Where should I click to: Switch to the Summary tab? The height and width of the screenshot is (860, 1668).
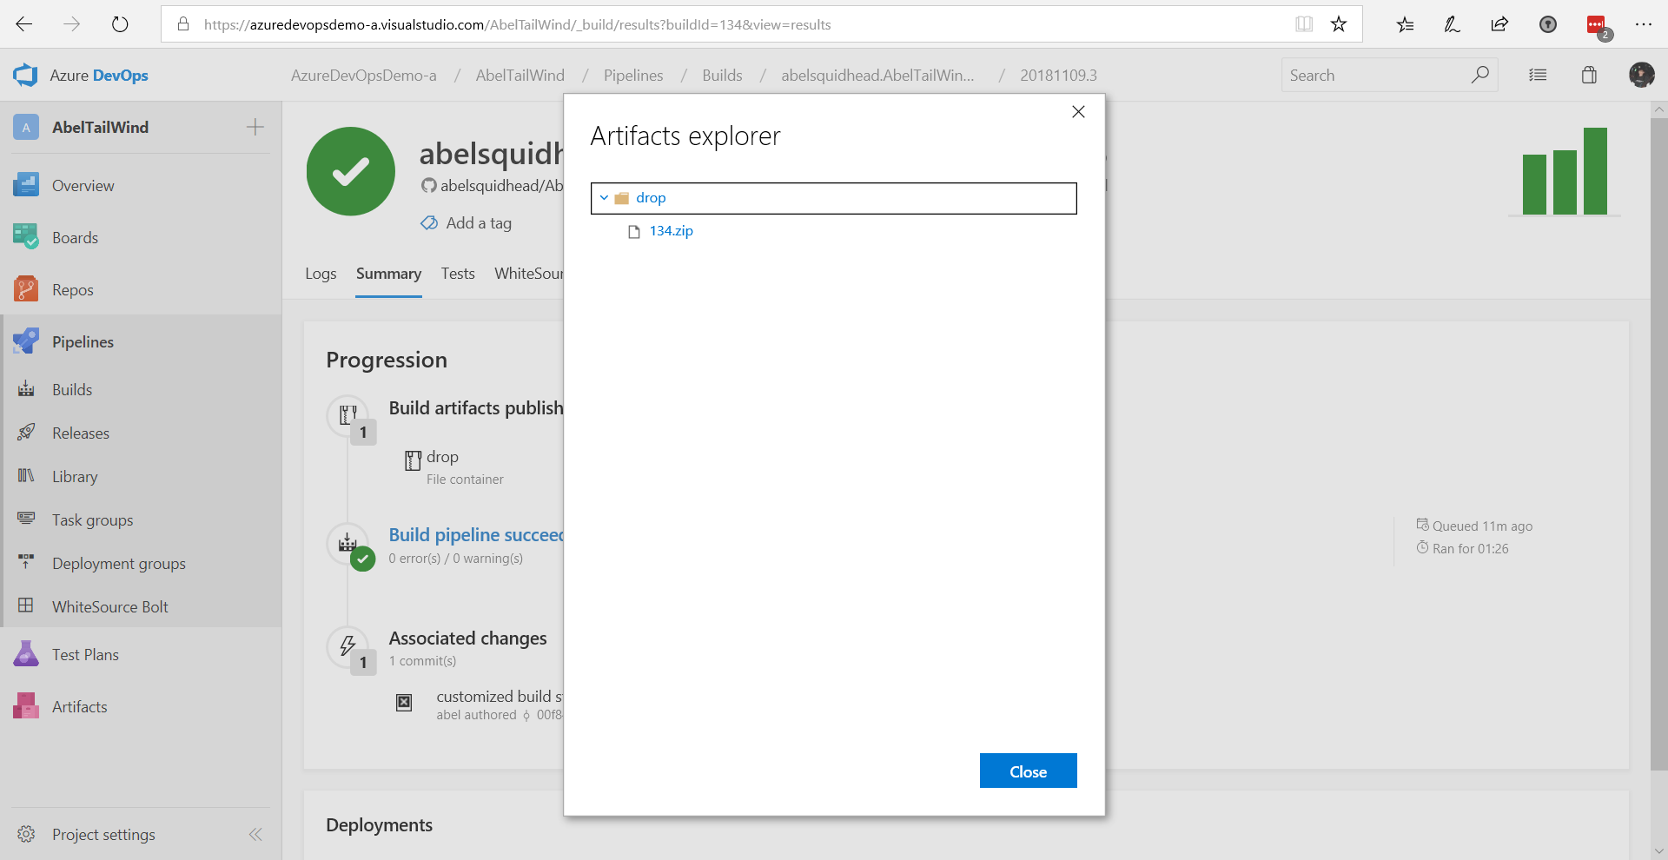tap(388, 274)
